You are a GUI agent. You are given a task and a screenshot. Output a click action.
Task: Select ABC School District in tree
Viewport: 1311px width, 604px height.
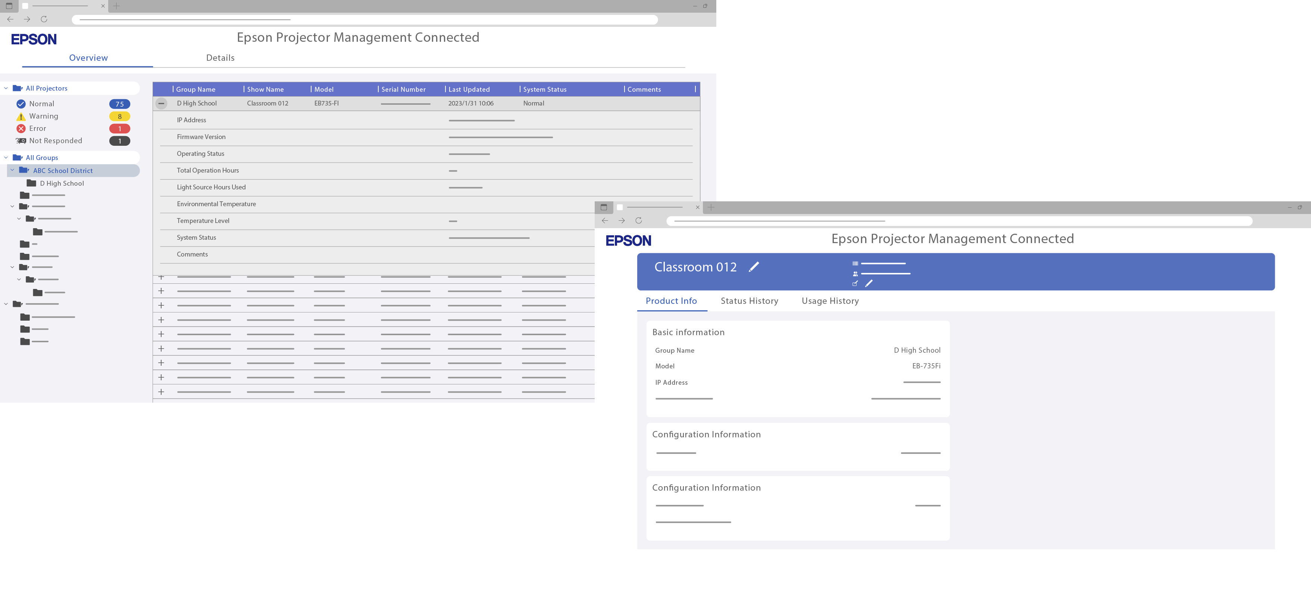(63, 171)
